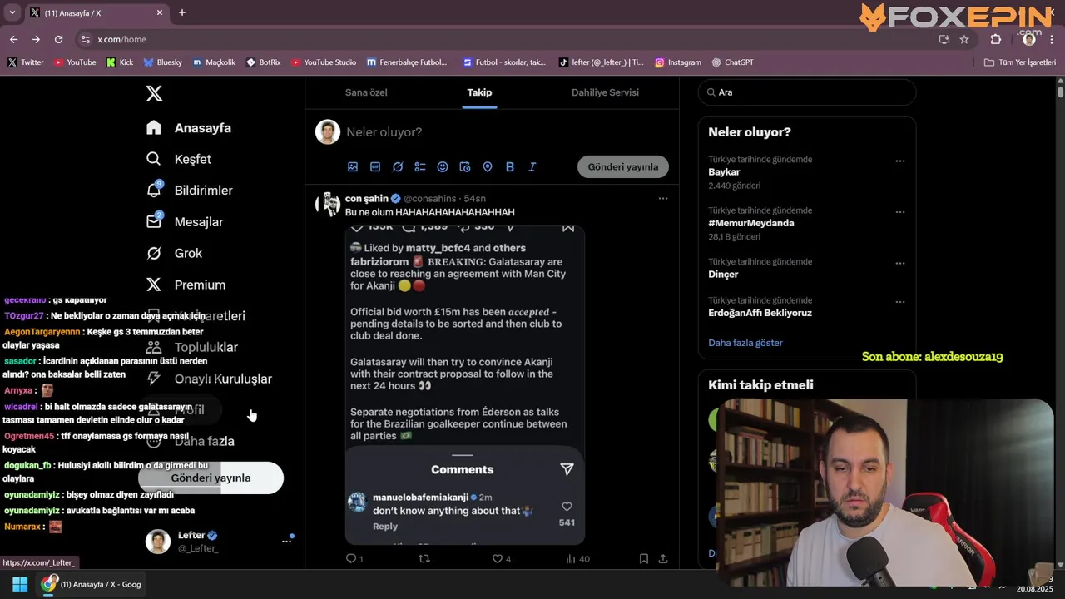
Task: Open Windows Start menu
Action: click(x=20, y=584)
